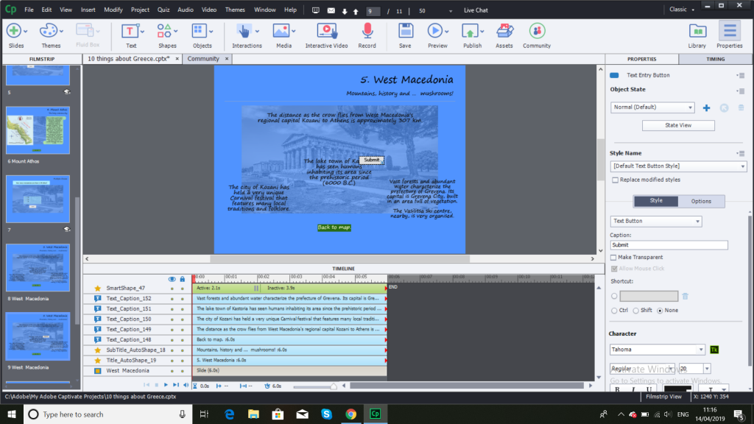Enable the Make Transparent checkbox

coord(614,258)
